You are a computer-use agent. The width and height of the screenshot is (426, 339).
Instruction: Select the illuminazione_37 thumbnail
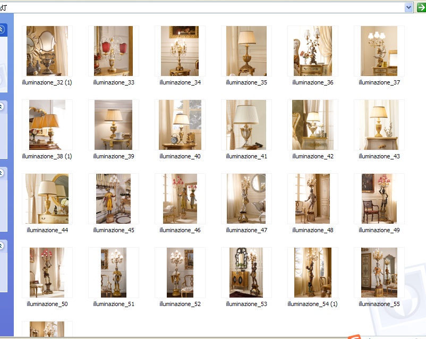point(379,51)
